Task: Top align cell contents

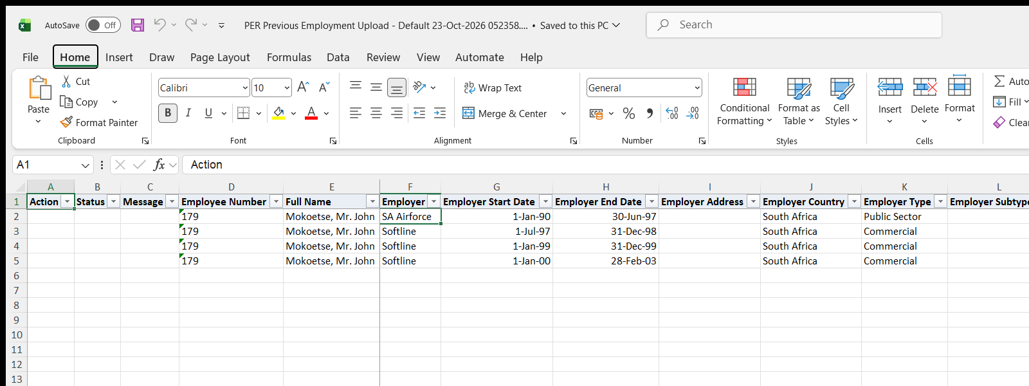Action: click(356, 87)
